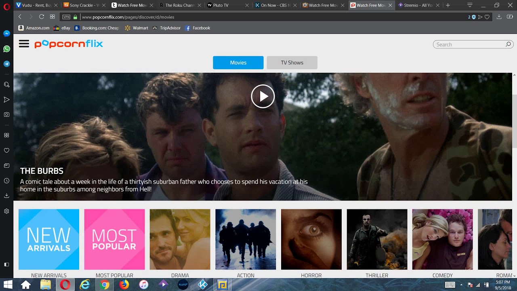Open the taskbar clock showing 5:07 PM
The width and height of the screenshot is (517, 291).
[502, 285]
